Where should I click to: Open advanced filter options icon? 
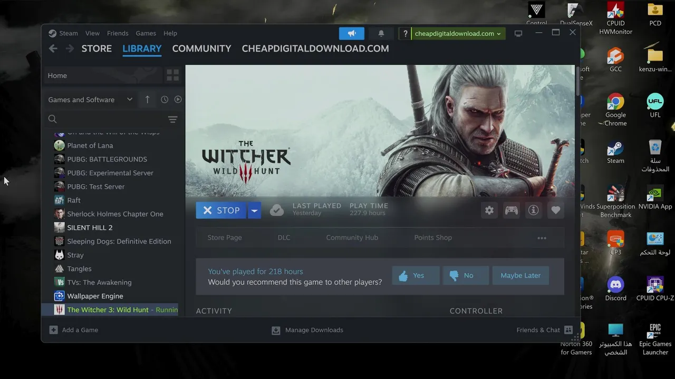(x=172, y=119)
